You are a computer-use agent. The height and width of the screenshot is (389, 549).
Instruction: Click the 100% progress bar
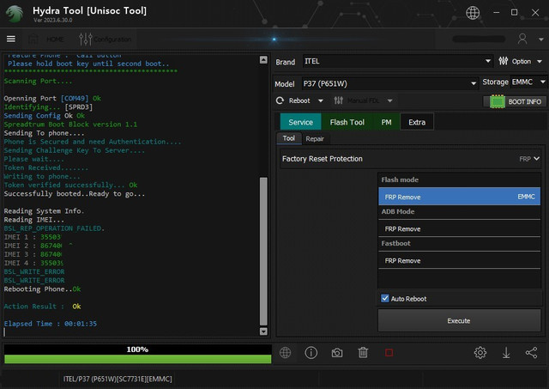137,354
